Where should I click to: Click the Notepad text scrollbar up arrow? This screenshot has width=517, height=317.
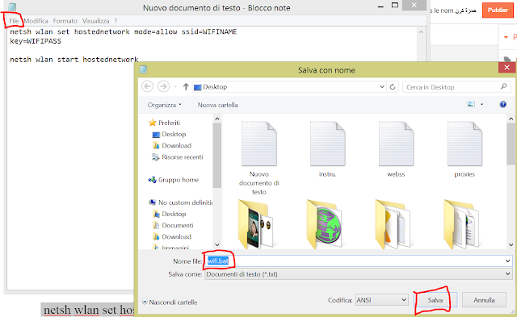(421, 32)
